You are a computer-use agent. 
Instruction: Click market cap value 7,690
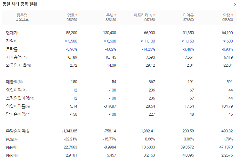coord(150,57)
